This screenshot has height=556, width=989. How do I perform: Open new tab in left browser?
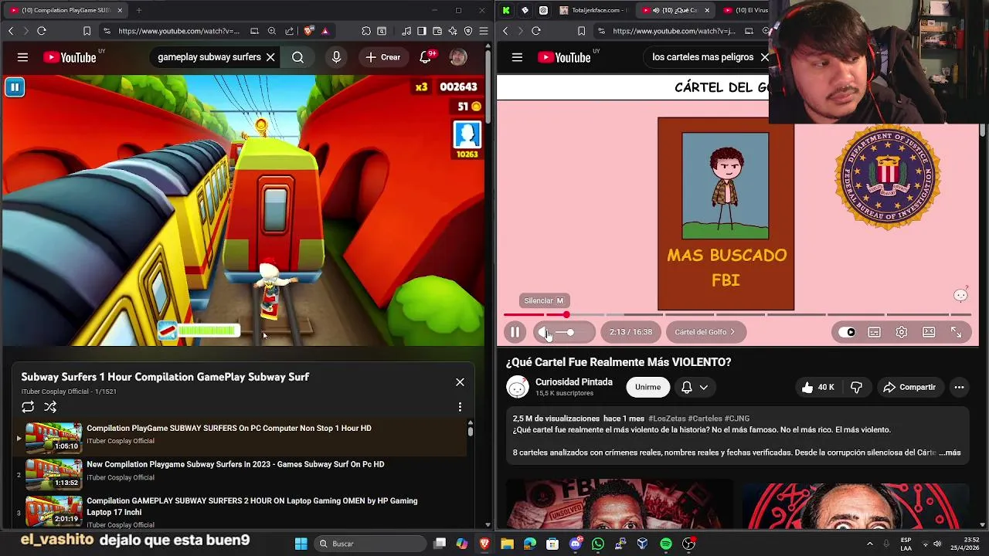click(x=139, y=10)
